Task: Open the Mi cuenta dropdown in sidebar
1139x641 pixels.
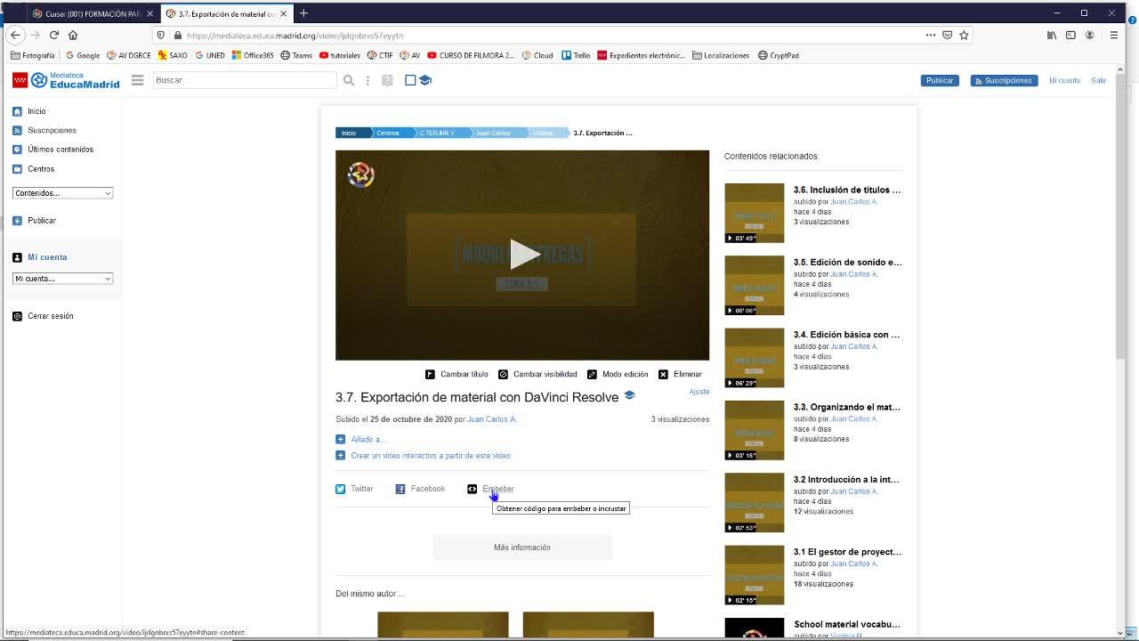Action: [62, 279]
